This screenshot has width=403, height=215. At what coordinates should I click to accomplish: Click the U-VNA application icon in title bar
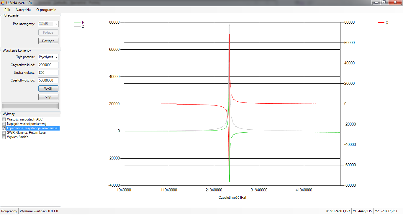pyautogui.click(x=2, y=2)
